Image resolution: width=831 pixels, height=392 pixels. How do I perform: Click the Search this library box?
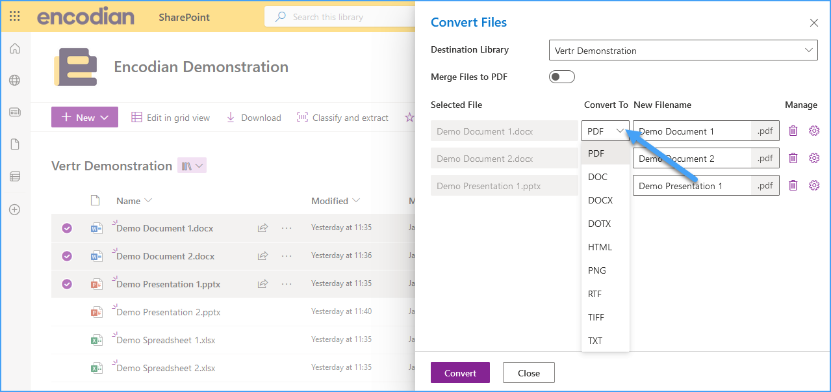pos(340,17)
